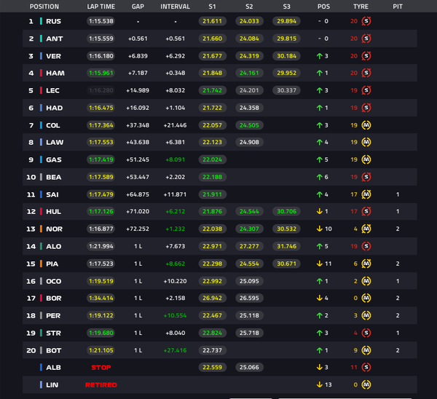Click RUS lap time 1:15.538
The height and width of the screenshot is (399, 437).
[x=101, y=21]
